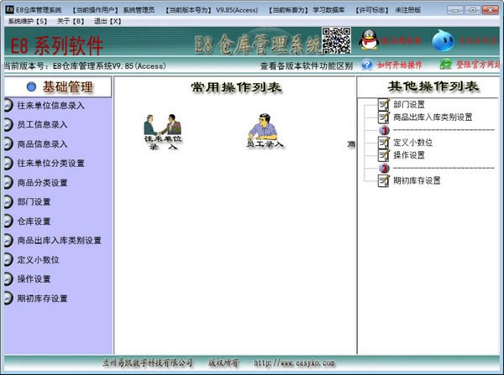
Task: Select 期初库存设置 in the right list
Action: [x=416, y=180]
